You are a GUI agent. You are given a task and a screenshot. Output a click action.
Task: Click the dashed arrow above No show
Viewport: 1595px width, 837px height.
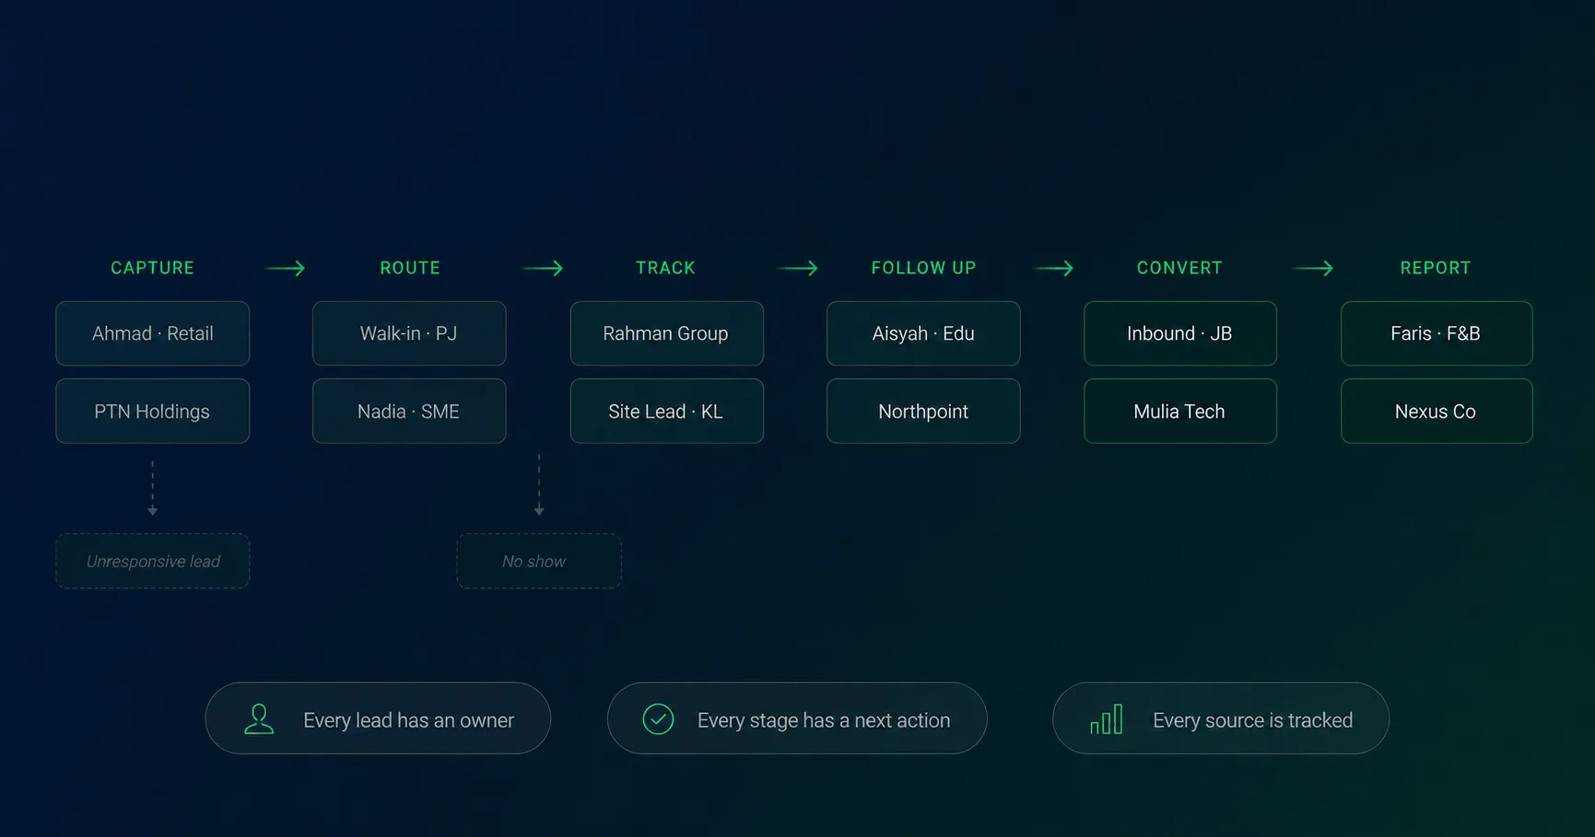point(539,485)
